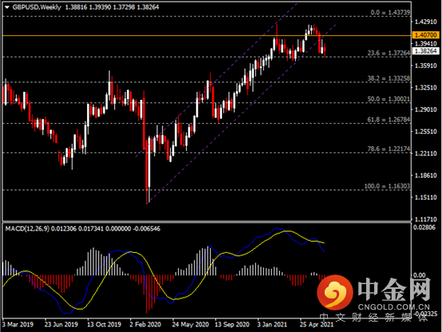Click the current price 1.38264 label
Viewport: 442px width, 332px height.
425,51
